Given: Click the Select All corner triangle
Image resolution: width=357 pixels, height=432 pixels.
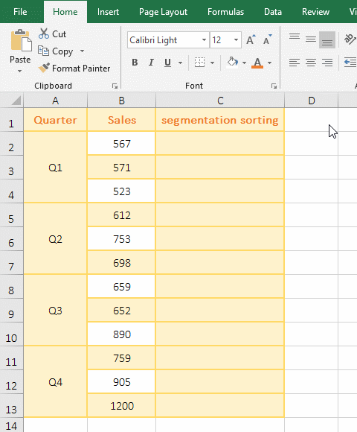Looking at the screenshot, I should (x=16, y=101).
